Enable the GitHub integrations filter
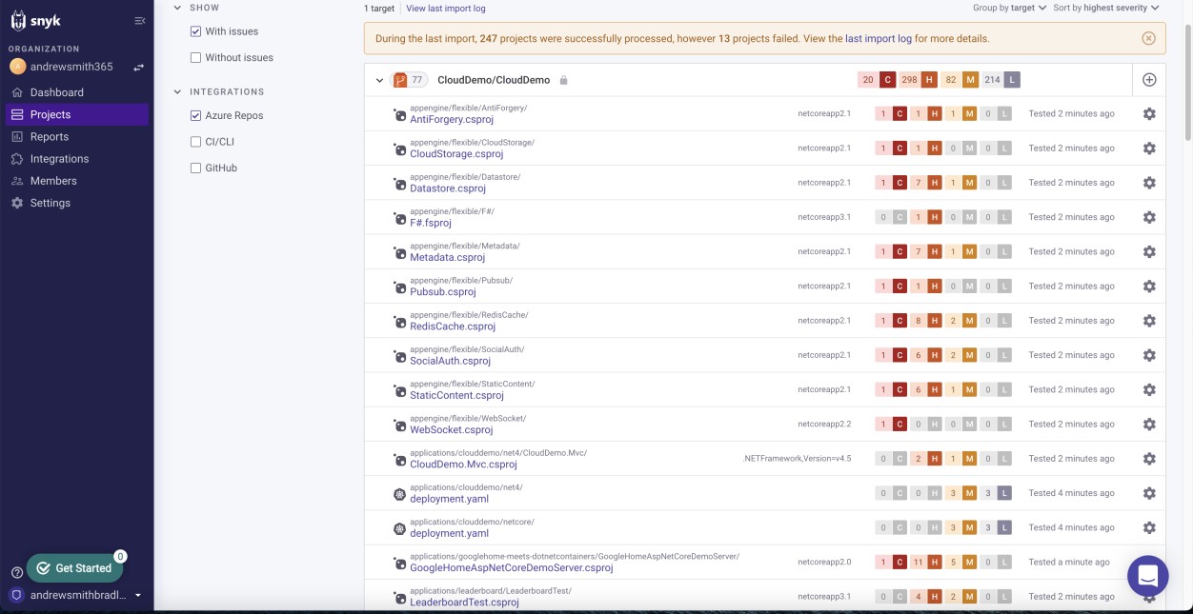Screen dimensions: 1193x614 click(x=195, y=167)
